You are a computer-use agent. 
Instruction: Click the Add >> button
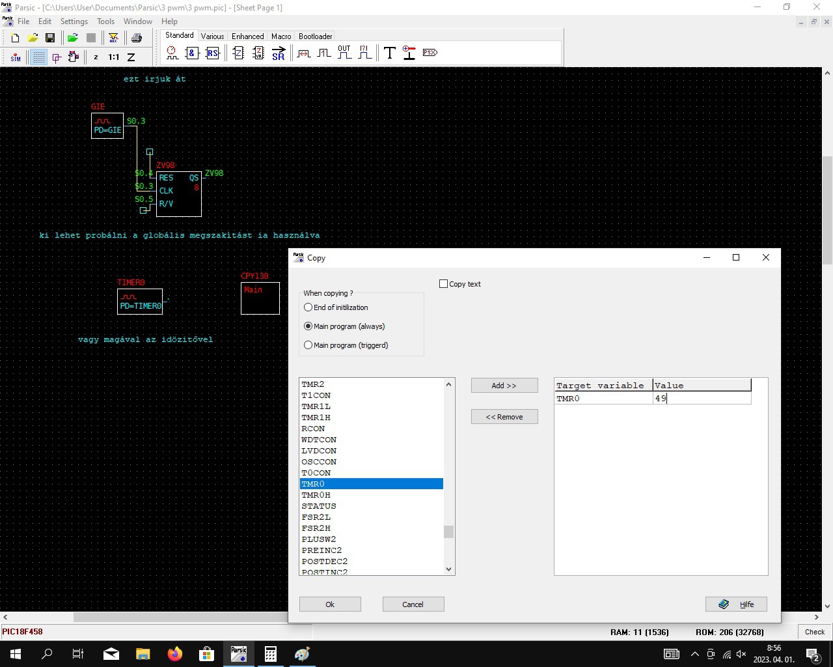[504, 386]
